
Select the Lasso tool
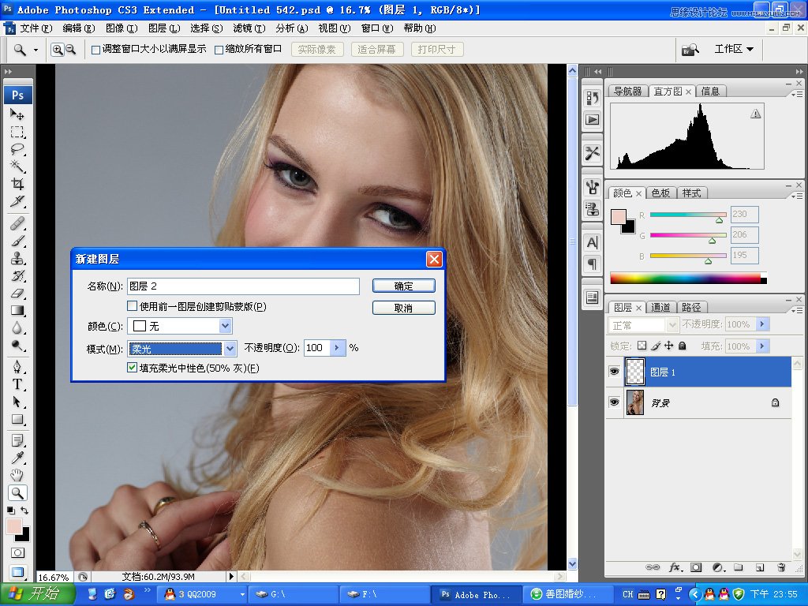point(17,148)
